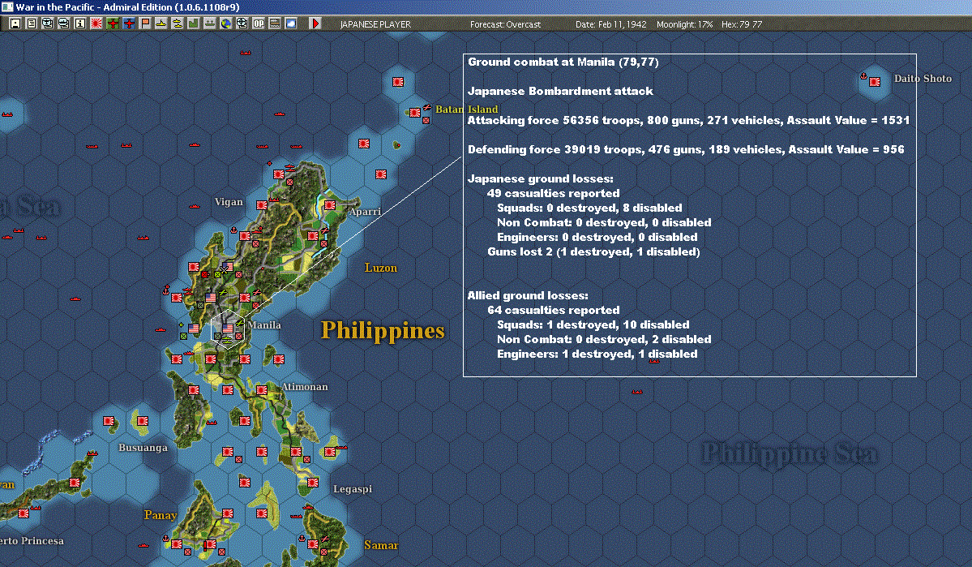
Task: Select the red plane on green background icon
Action: pos(112,24)
